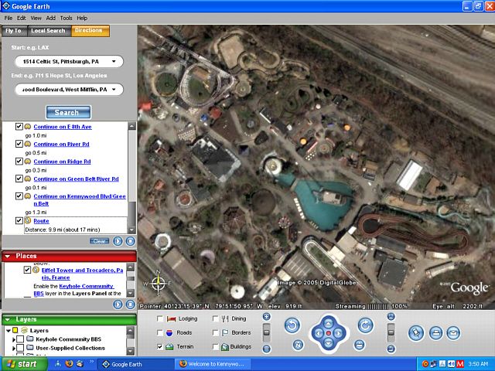Viewport: 495px width, 371px height.
Task: Open the Help menu
Action: tap(82, 18)
